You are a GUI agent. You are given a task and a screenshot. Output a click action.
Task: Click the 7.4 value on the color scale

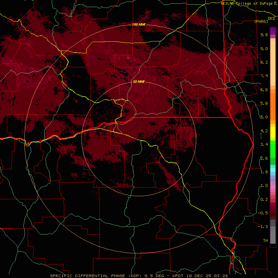(x=264, y=76)
